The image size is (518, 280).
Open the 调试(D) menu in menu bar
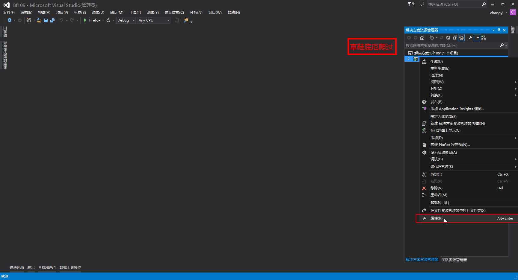coord(98,13)
